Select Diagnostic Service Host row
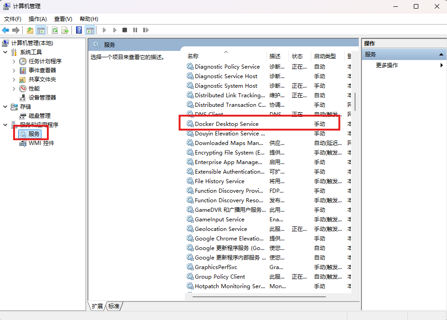 tap(268, 76)
